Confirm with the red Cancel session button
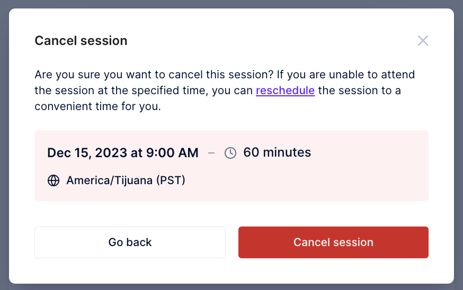Screen dimensions: 463x290 tap(333, 242)
